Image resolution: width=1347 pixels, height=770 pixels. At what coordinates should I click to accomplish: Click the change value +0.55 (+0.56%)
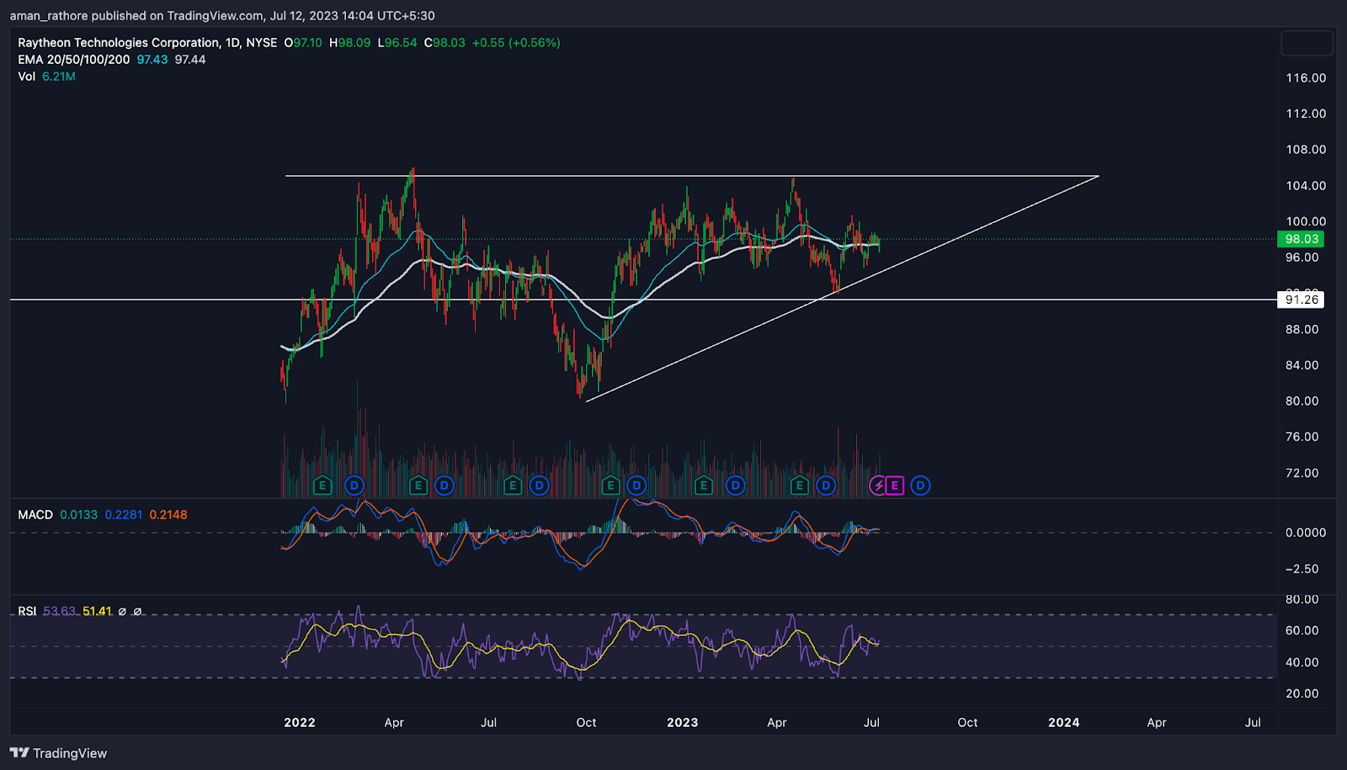click(516, 42)
